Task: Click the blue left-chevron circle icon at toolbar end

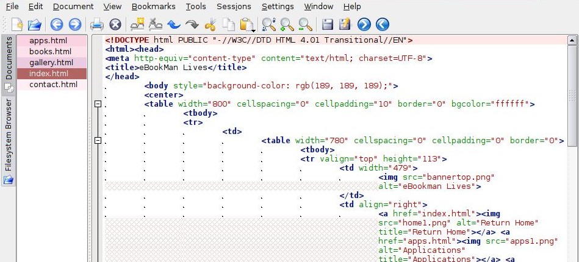Action: 382,25
